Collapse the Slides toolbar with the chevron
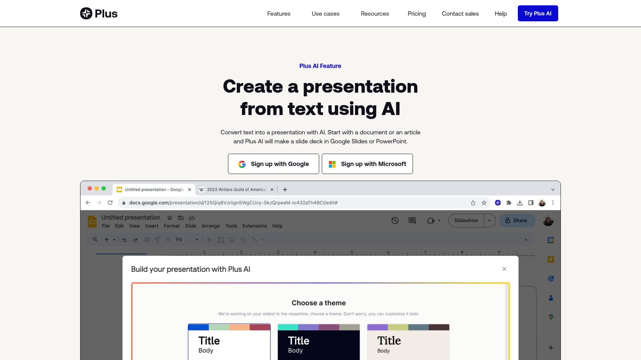The image size is (641, 360). [526, 240]
